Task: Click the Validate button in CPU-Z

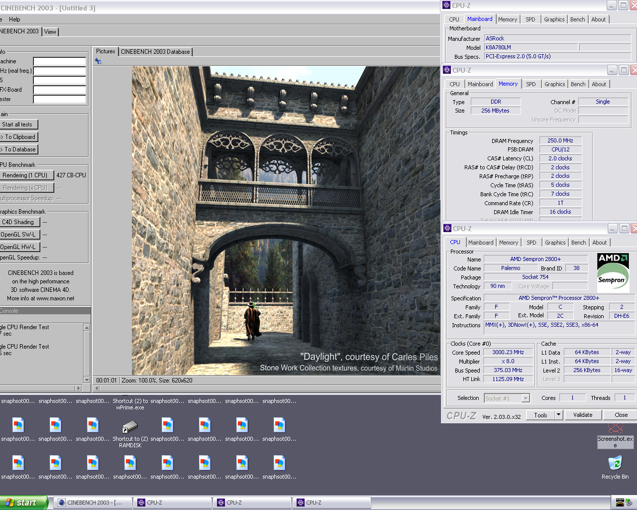Action: pyautogui.click(x=583, y=415)
